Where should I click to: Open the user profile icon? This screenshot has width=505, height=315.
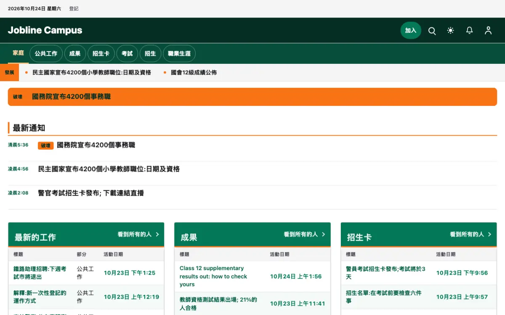pos(488,31)
